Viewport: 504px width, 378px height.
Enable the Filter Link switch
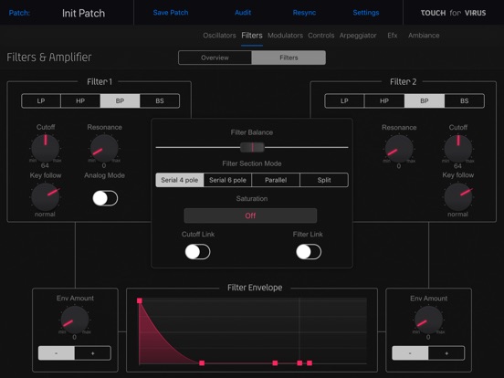309,252
